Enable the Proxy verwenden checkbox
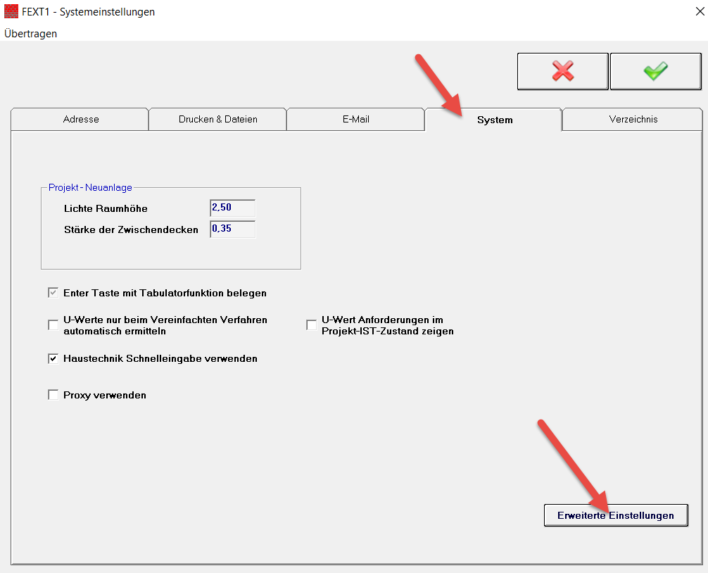This screenshot has width=708, height=573. pyautogui.click(x=53, y=395)
